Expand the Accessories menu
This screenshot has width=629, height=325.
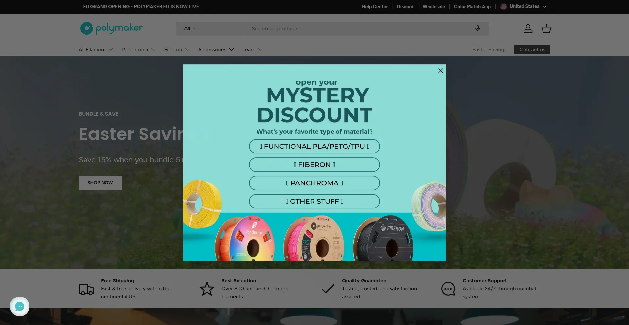coord(216,50)
